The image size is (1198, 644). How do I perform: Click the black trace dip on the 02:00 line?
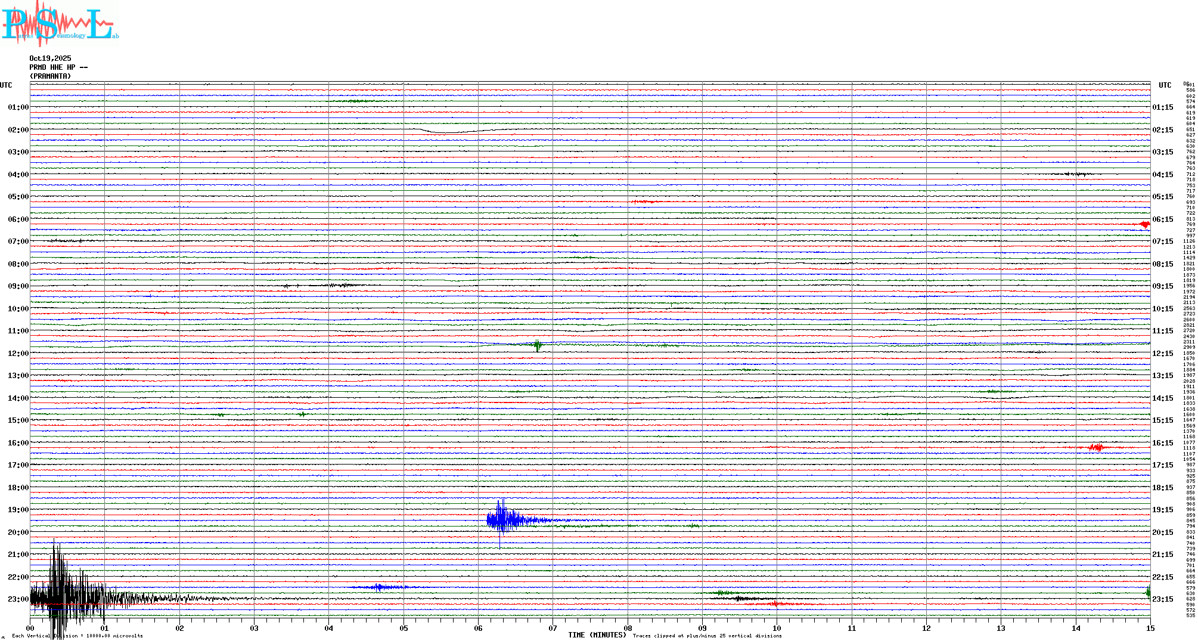[x=444, y=132]
